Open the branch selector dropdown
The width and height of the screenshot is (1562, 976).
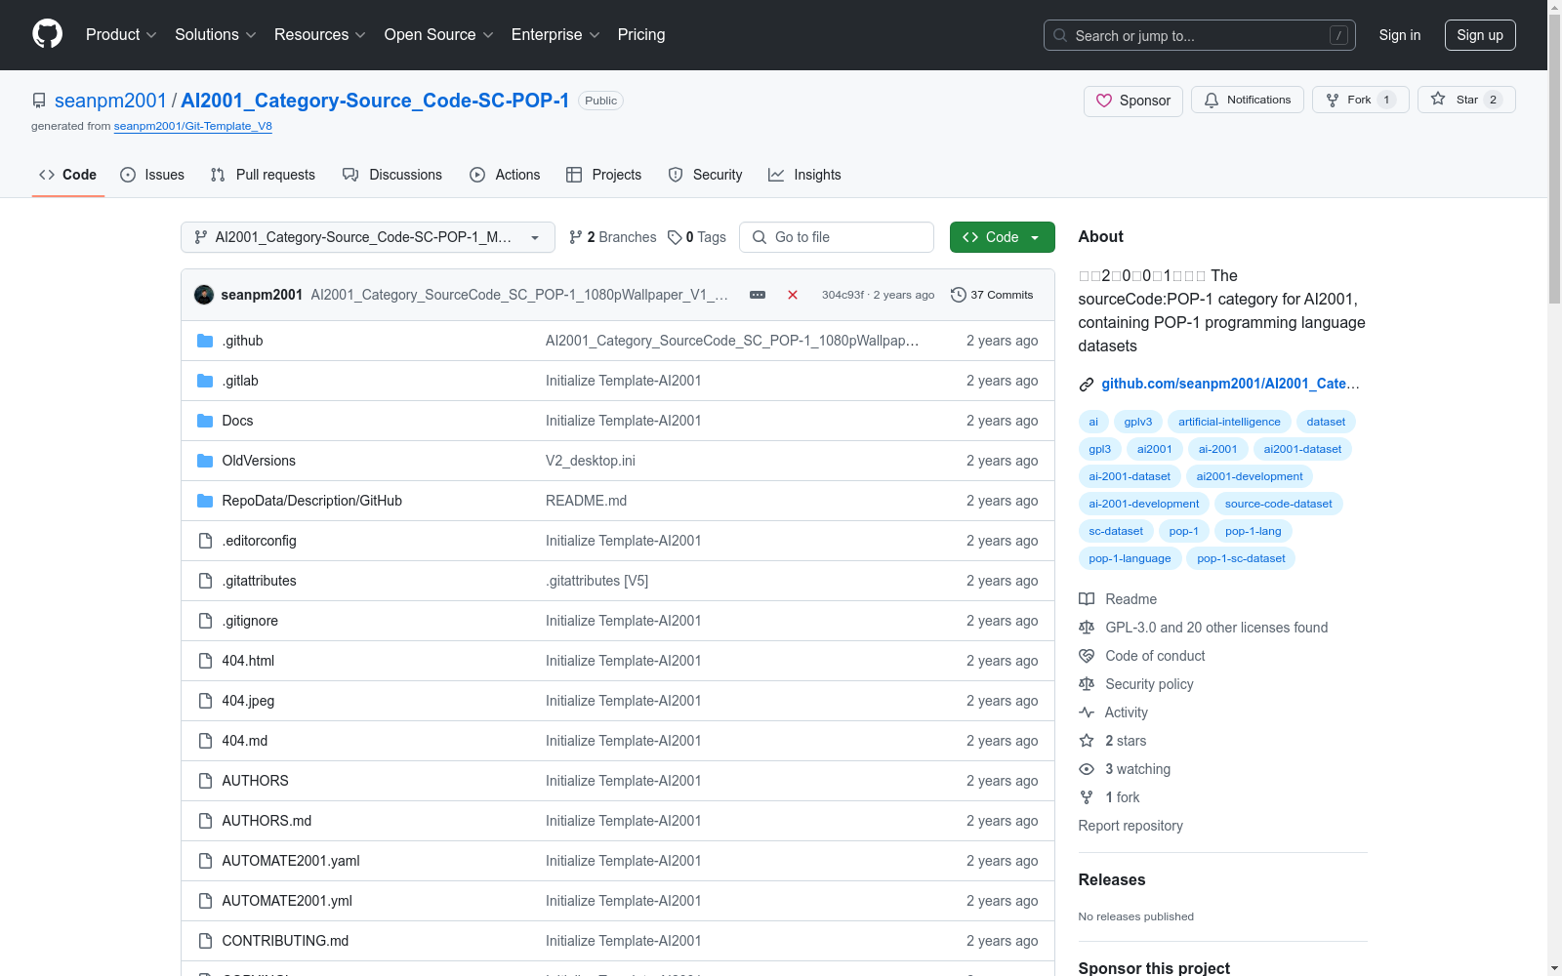coord(368,237)
